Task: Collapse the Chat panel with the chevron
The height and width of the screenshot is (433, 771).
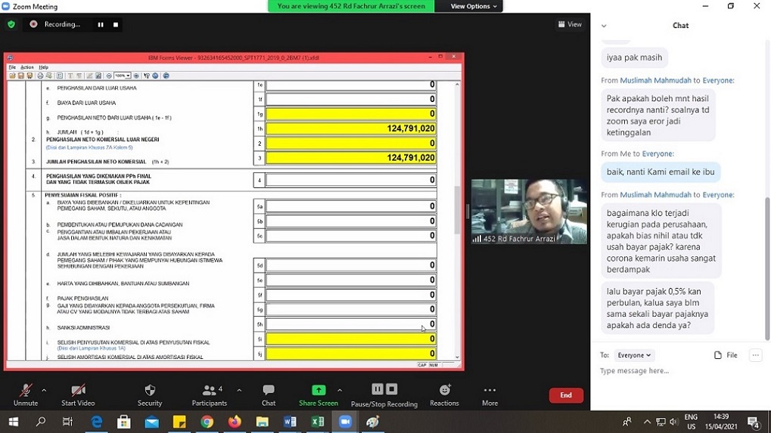Action: tap(604, 26)
